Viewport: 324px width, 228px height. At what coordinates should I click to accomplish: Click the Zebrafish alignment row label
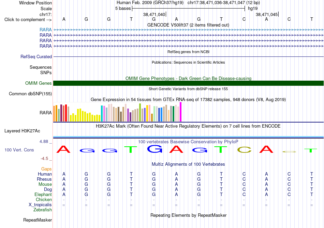[x=43, y=210]
